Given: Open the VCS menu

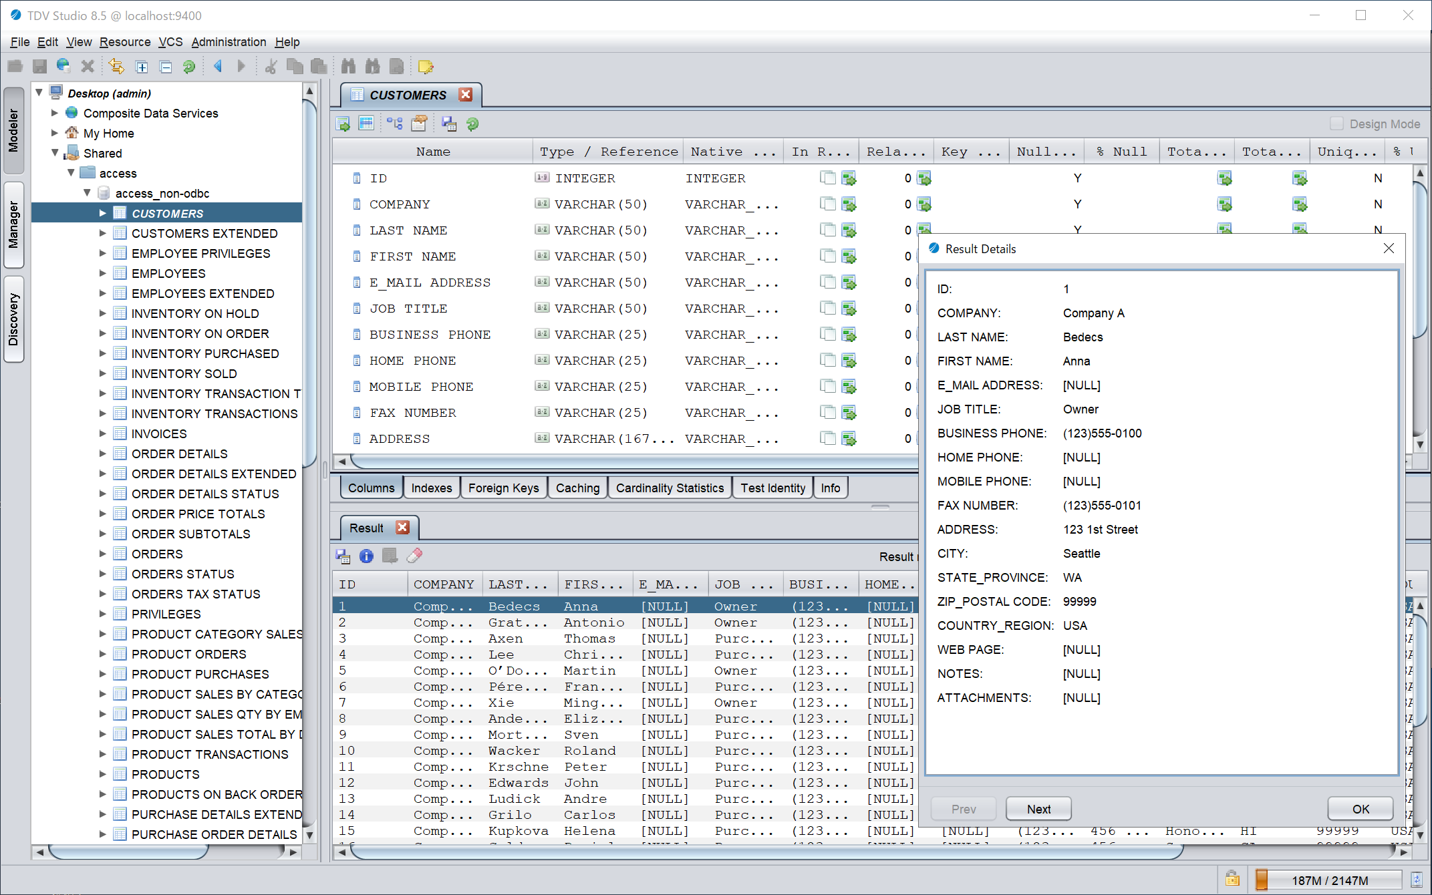Looking at the screenshot, I should (170, 41).
